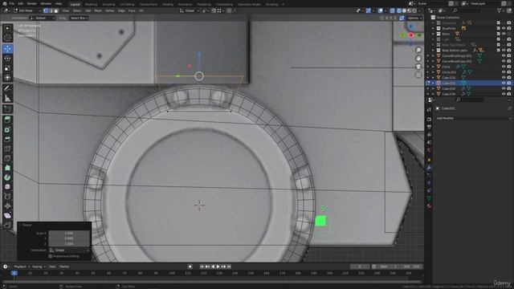Enable face select mode
Screen dimensions: 514x289
[x=56, y=10]
